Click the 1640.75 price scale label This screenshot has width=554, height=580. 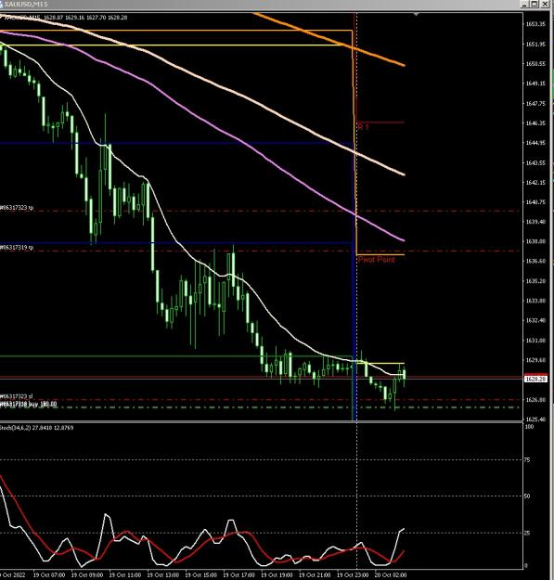(535, 202)
